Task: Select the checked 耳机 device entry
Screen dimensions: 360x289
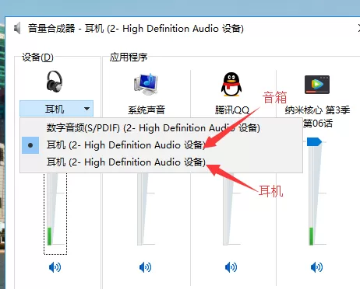Action: coord(161,145)
